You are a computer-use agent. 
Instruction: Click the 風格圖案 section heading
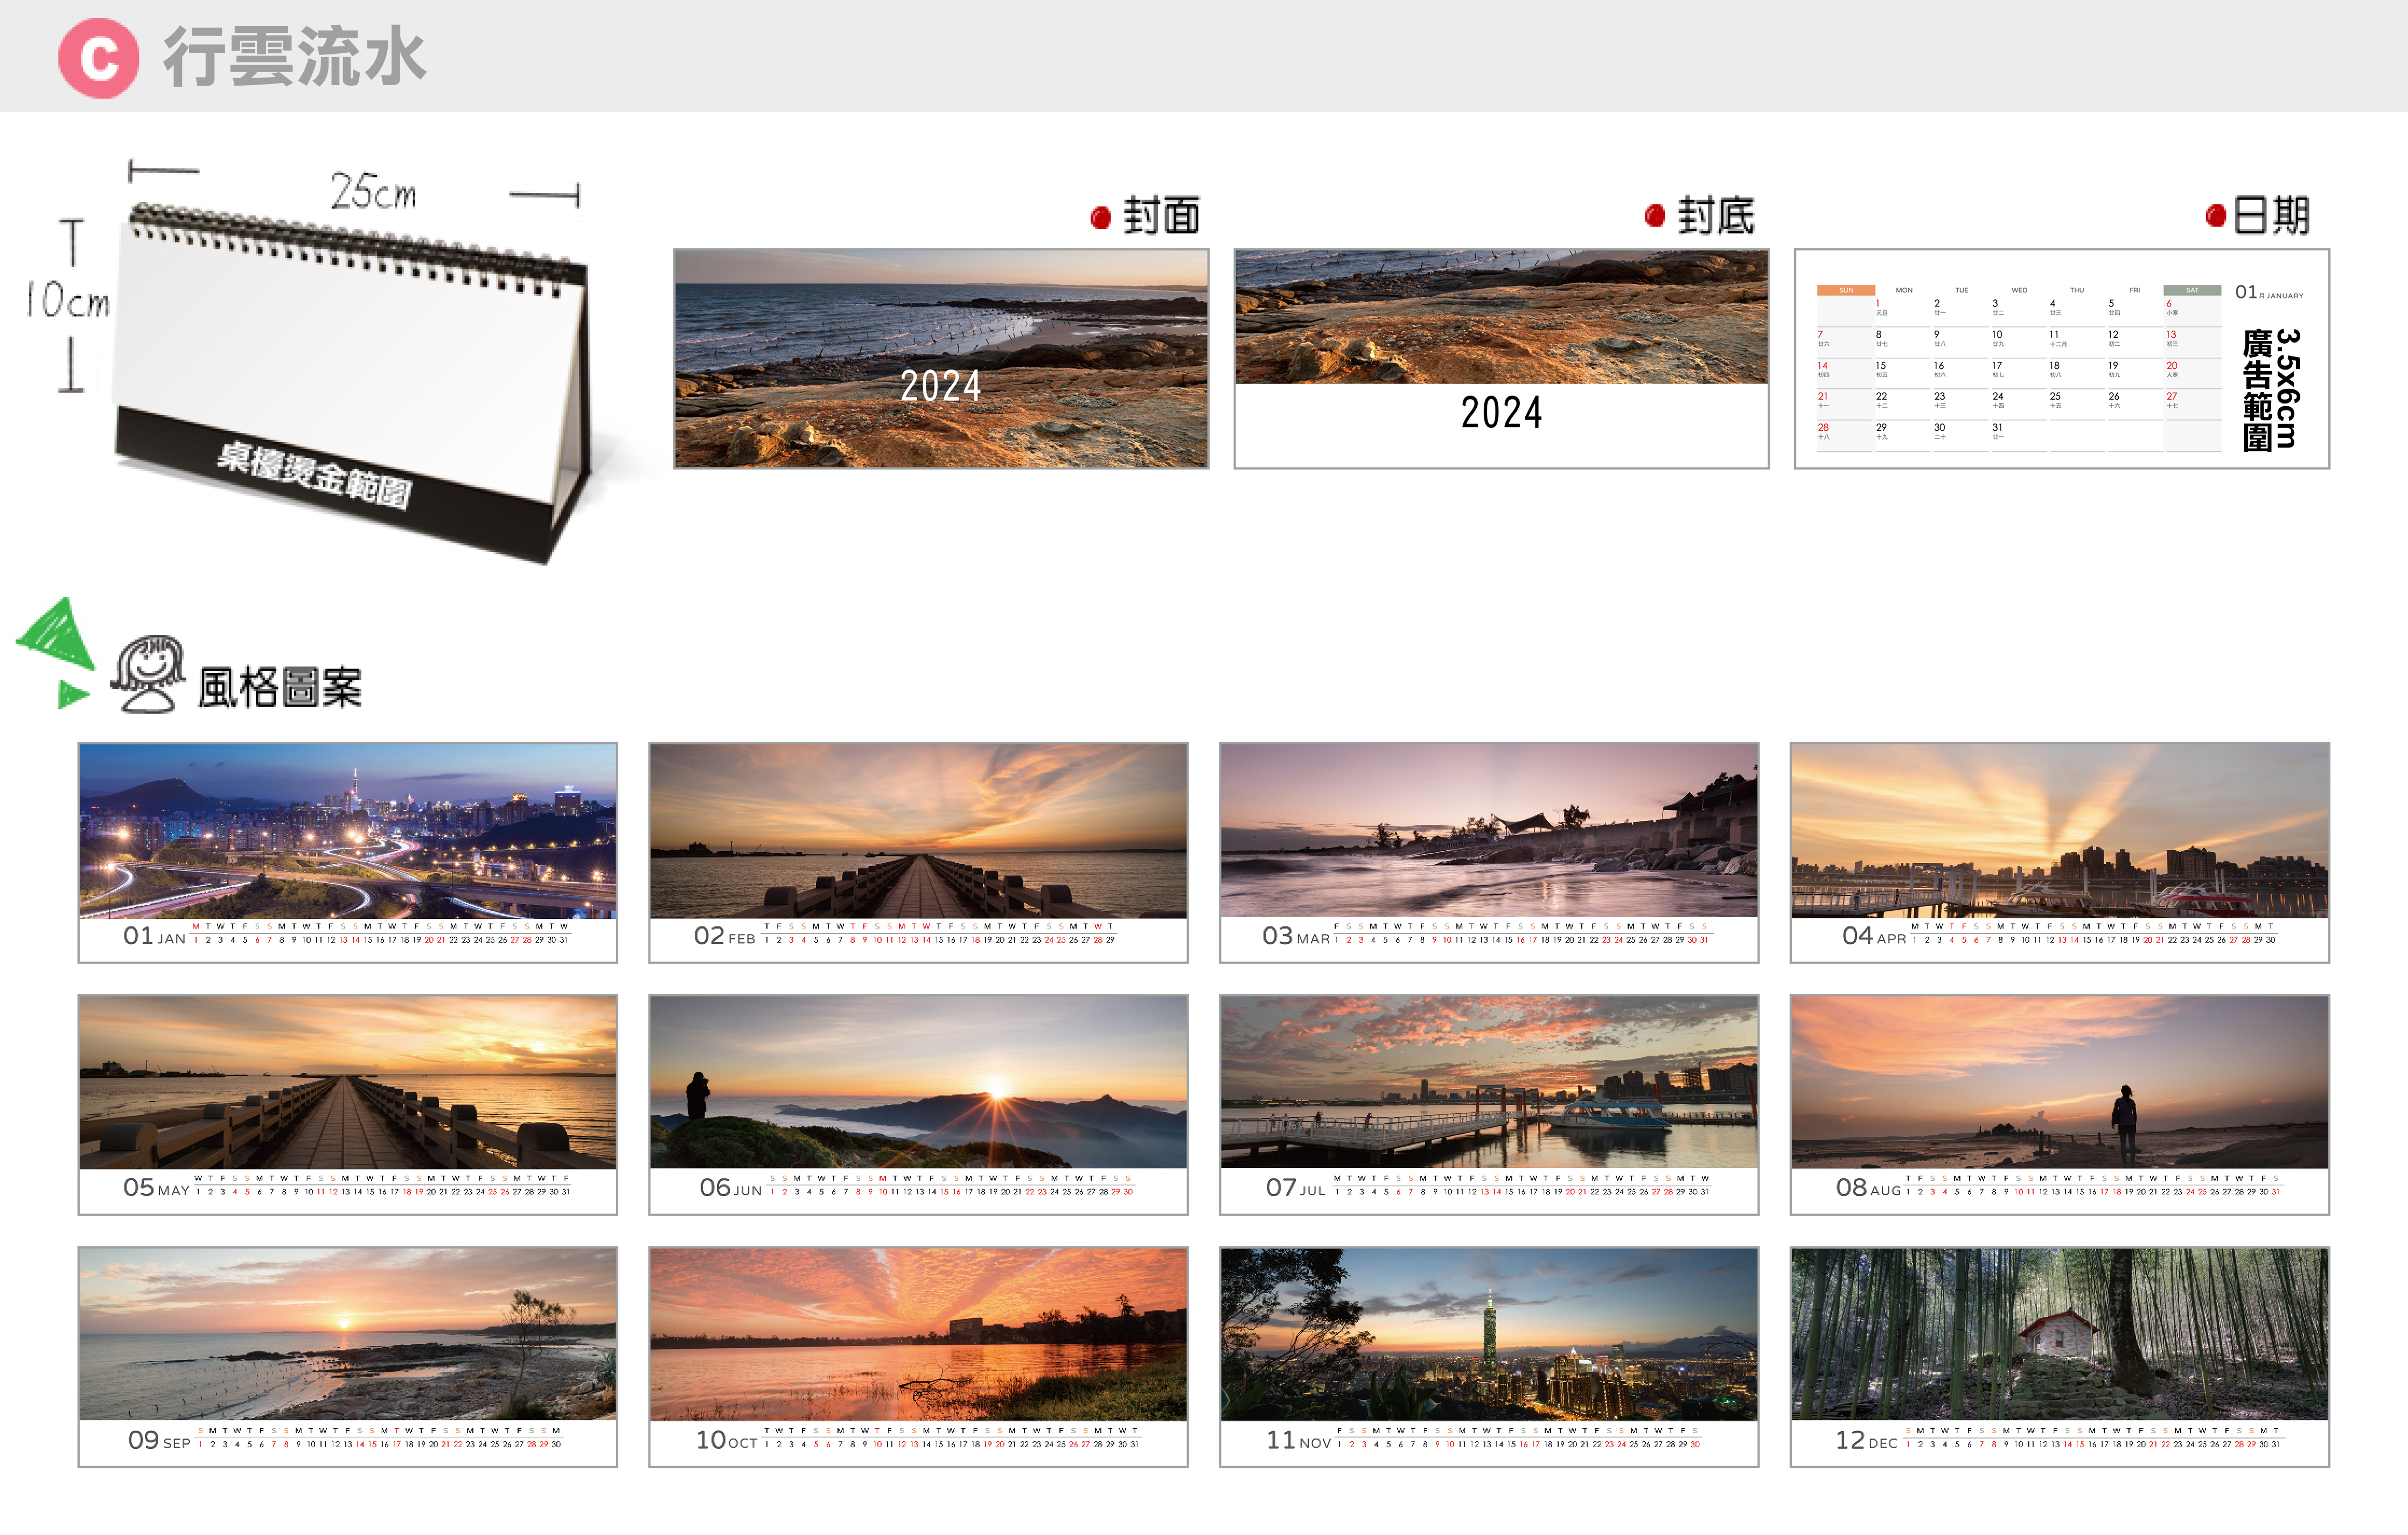280,687
